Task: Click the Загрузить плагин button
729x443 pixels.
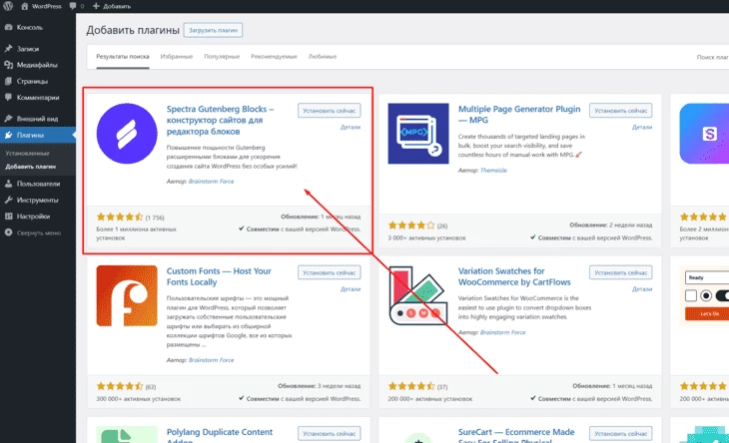Action: (x=213, y=30)
